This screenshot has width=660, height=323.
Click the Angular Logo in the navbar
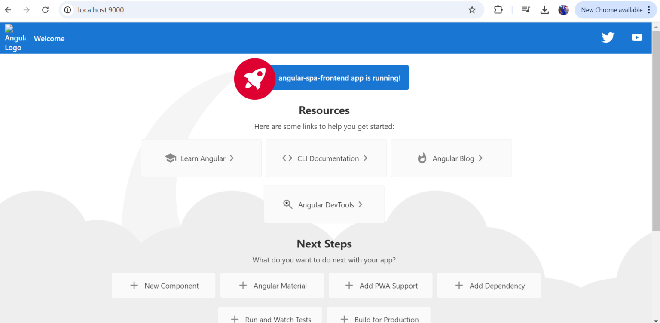click(x=14, y=38)
